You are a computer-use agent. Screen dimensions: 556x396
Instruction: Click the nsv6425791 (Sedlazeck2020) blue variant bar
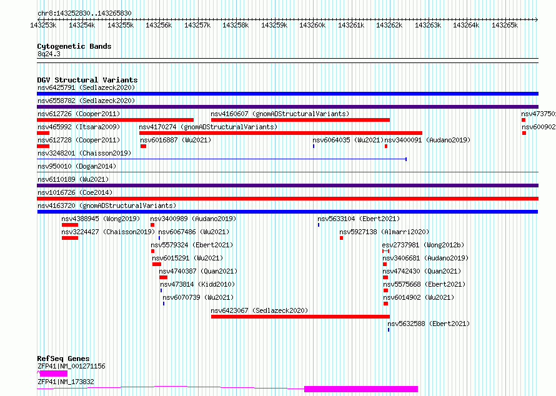[x=287, y=94]
